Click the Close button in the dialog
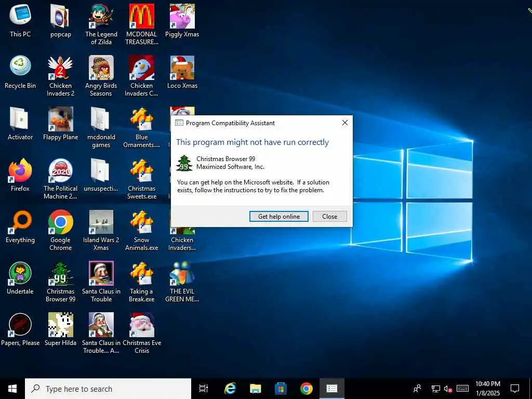The width and height of the screenshot is (532, 399). pos(329,217)
